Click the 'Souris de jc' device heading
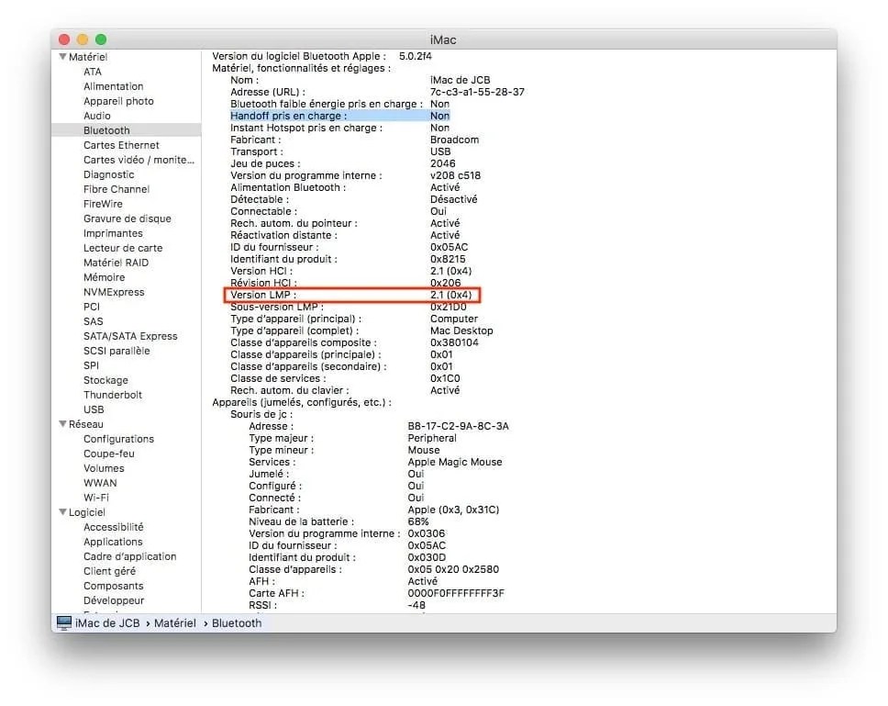 pos(261,414)
